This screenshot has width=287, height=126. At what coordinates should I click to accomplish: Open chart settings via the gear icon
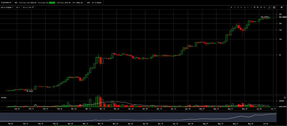point(282,7)
